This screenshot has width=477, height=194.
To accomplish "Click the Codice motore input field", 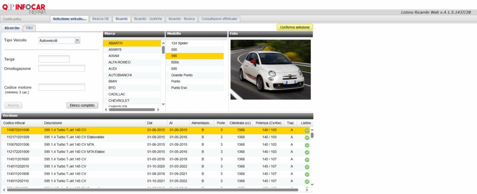I will pyautogui.click(x=62, y=87).
